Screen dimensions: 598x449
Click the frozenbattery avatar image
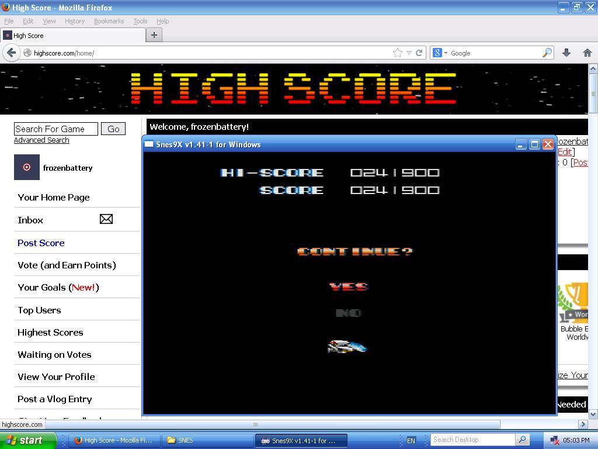point(27,167)
